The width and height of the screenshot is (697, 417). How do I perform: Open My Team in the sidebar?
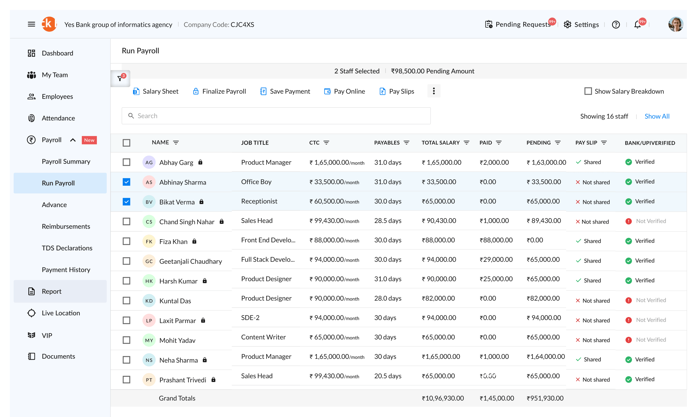pyautogui.click(x=55, y=75)
